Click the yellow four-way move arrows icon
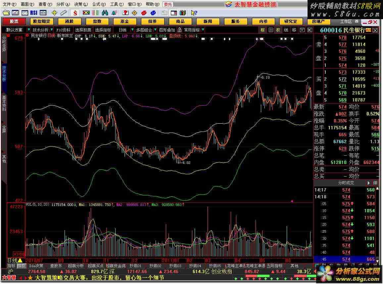This screenshot has height=284, width=383. (x=54, y=13)
